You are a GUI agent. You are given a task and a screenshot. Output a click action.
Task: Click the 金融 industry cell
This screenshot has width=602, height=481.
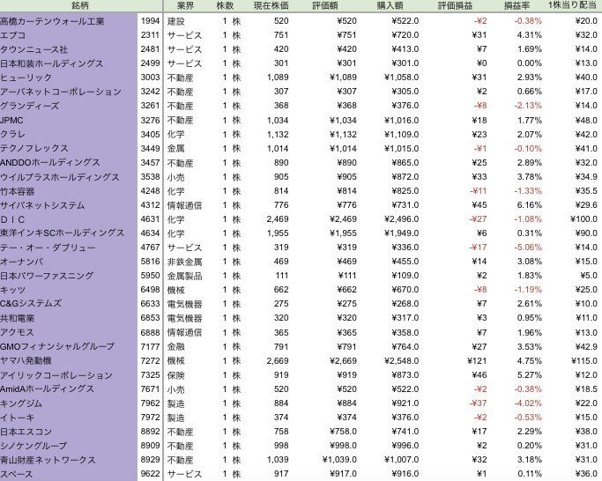pos(175,347)
